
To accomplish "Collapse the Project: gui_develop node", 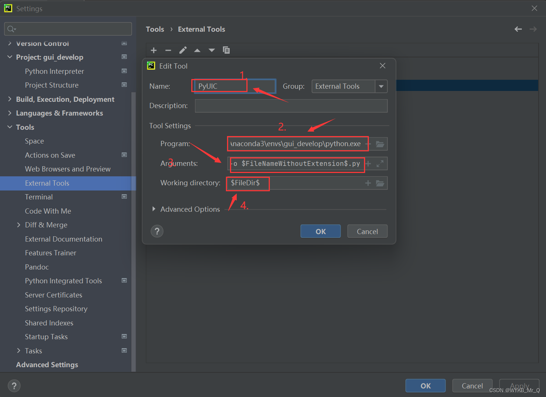I will (10, 57).
